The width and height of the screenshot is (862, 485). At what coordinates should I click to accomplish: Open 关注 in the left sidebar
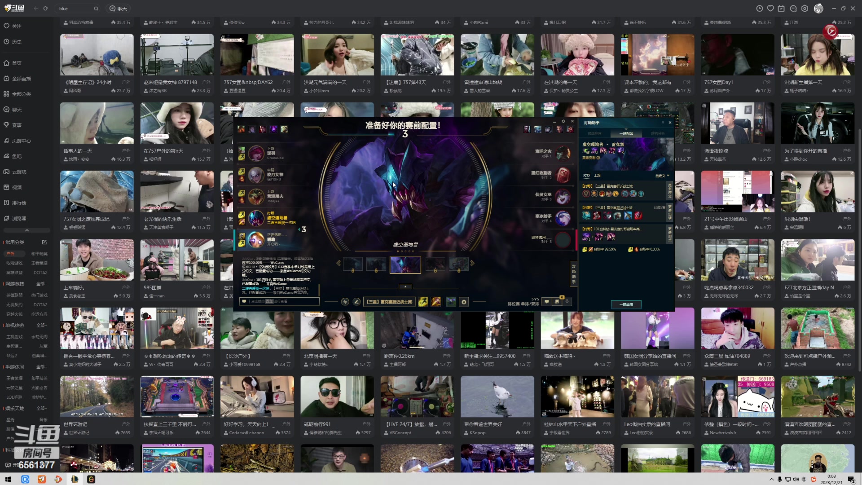coord(13,26)
